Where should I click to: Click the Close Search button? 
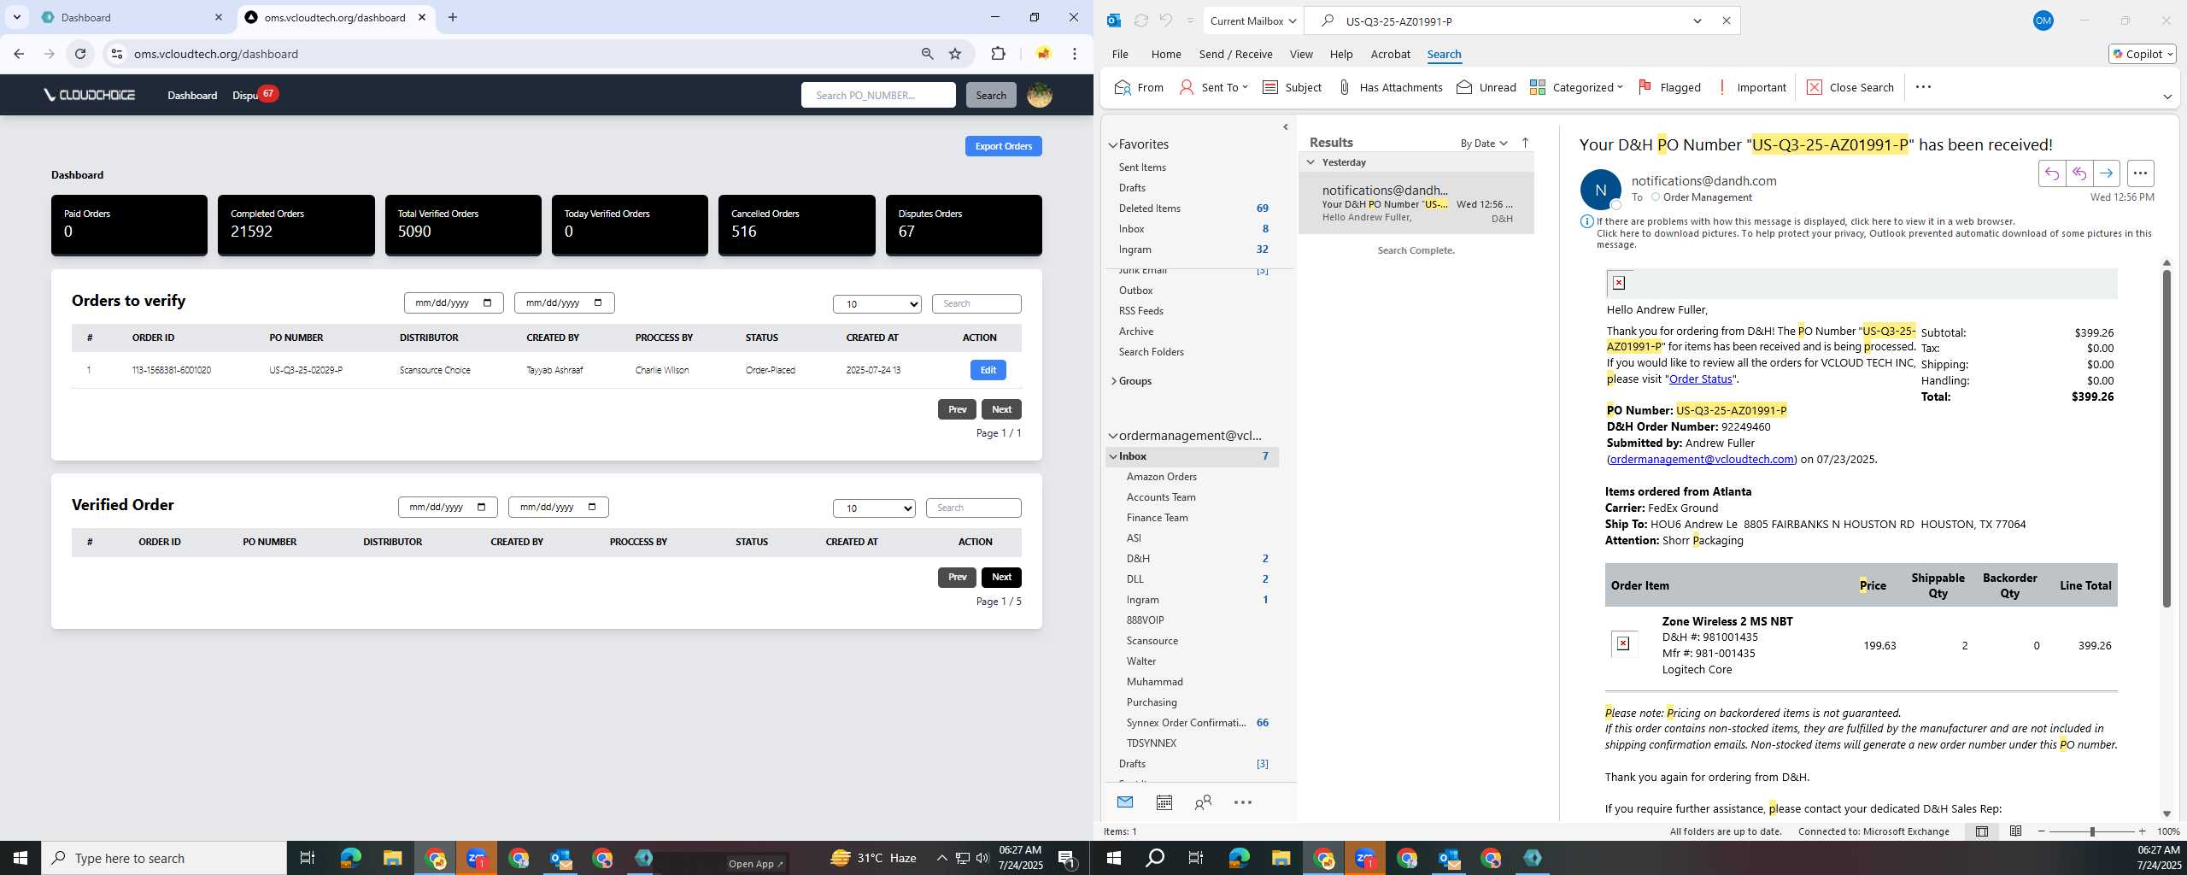(1850, 87)
